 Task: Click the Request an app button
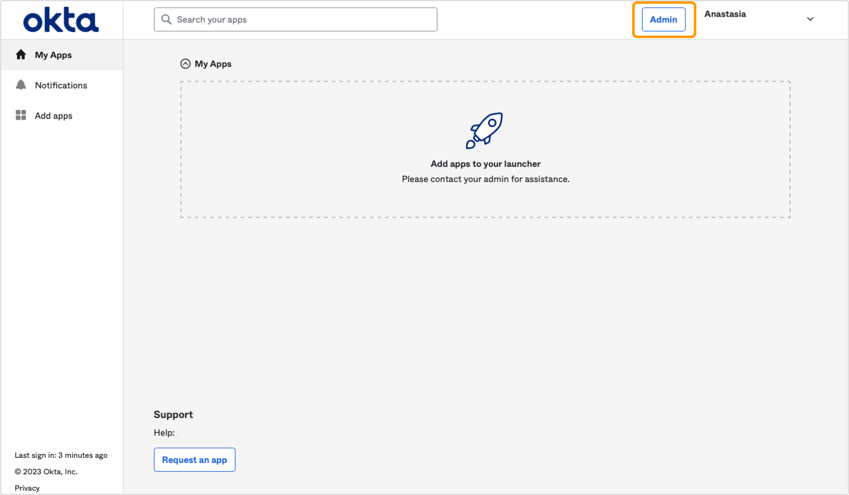pyautogui.click(x=194, y=460)
